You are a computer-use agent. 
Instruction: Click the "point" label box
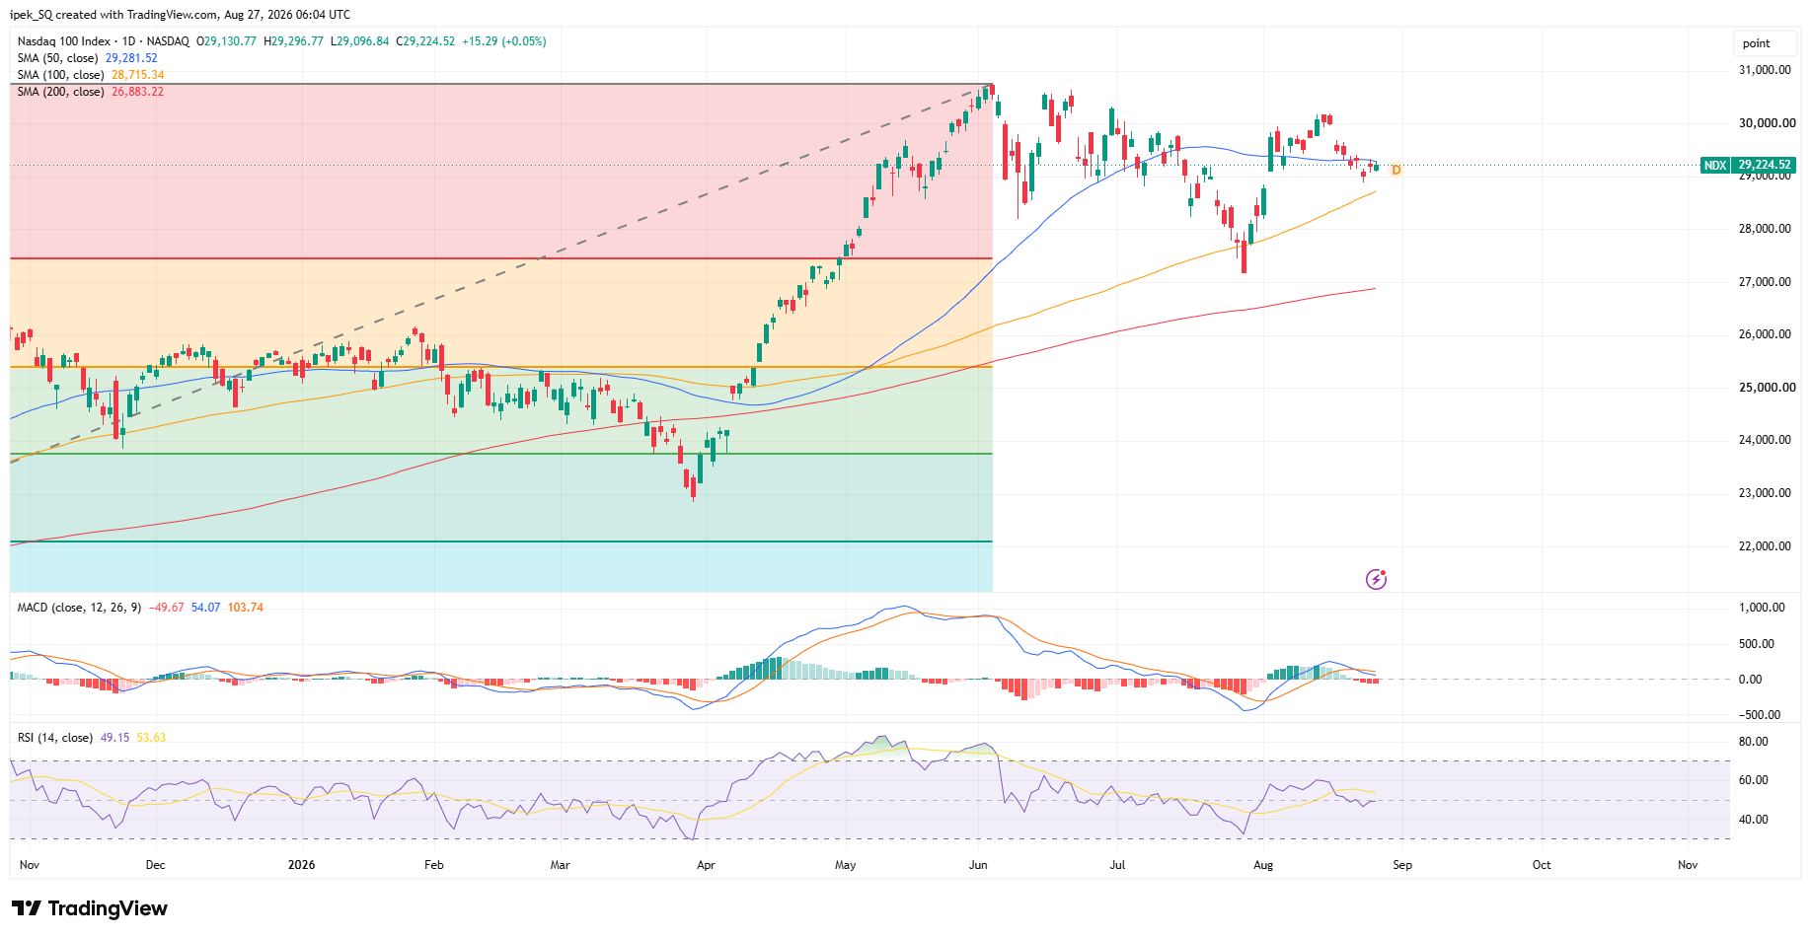[x=1765, y=43]
